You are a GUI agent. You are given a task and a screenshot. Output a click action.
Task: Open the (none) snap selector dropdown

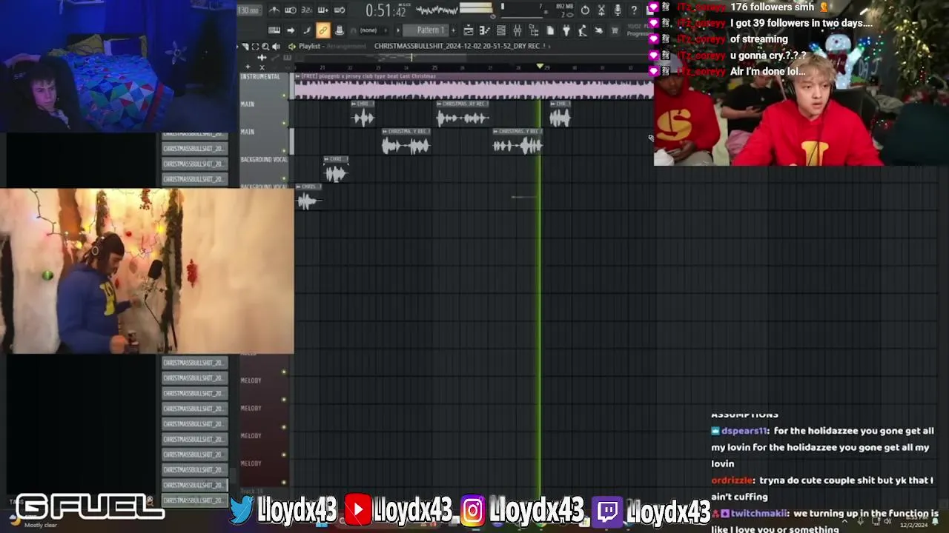368,30
